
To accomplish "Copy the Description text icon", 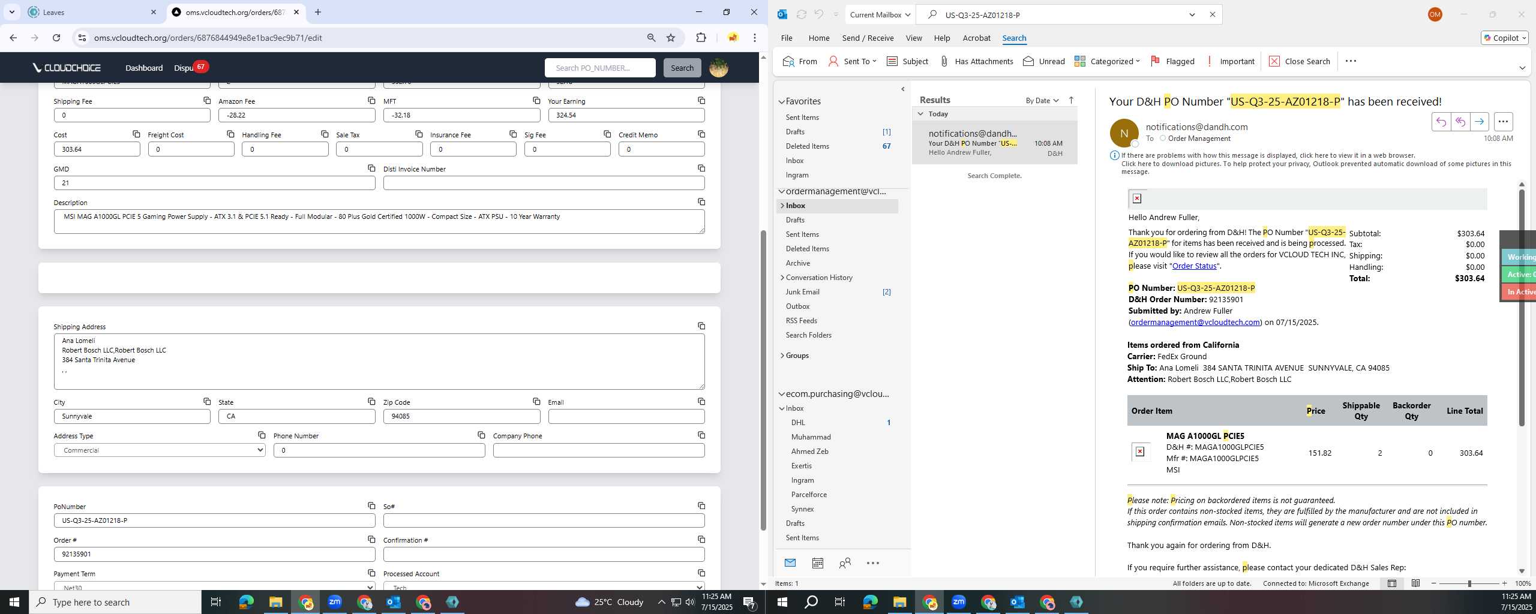I will pos(701,201).
